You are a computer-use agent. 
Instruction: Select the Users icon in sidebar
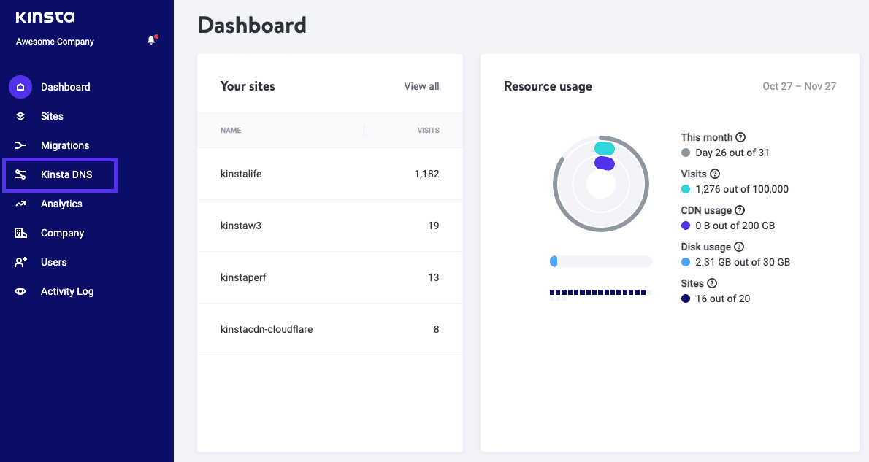tap(20, 262)
